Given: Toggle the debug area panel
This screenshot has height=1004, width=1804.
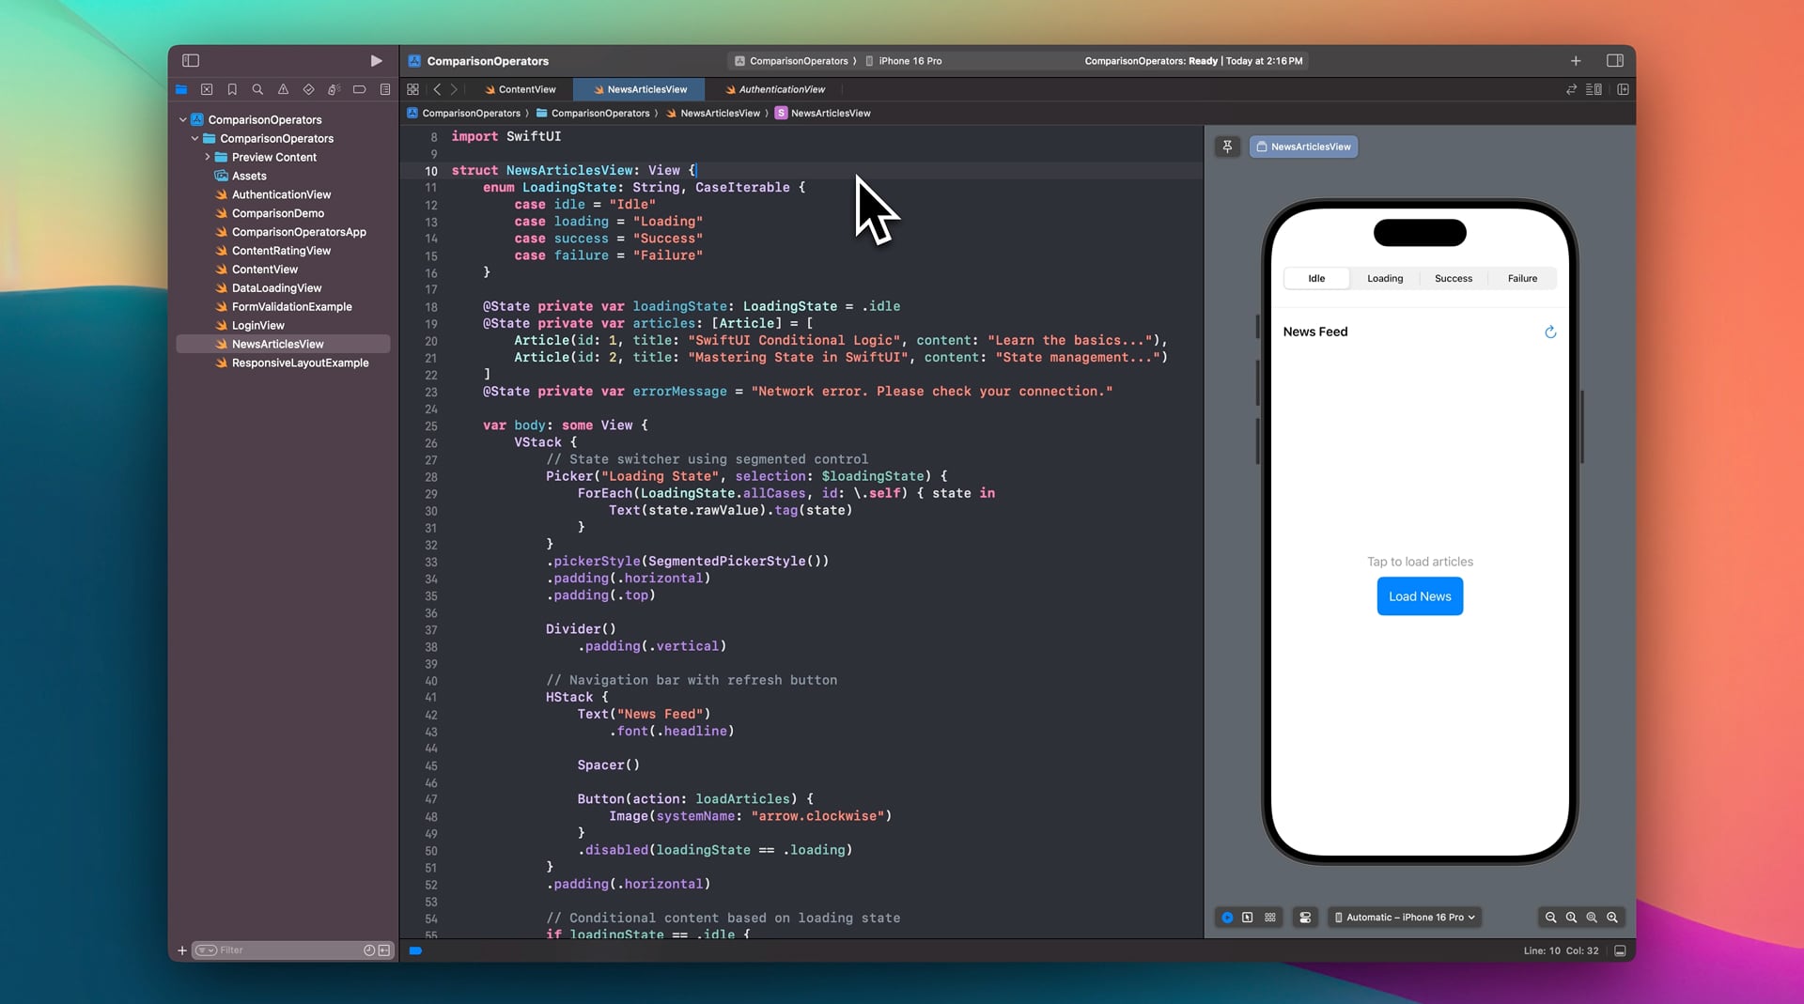Looking at the screenshot, I should tap(1620, 950).
